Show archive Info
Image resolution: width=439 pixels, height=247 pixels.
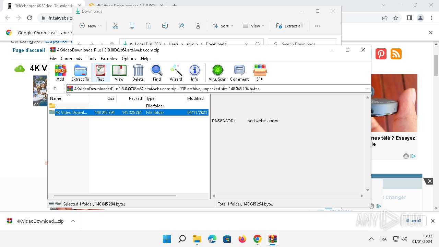click(x=194, y=73)
